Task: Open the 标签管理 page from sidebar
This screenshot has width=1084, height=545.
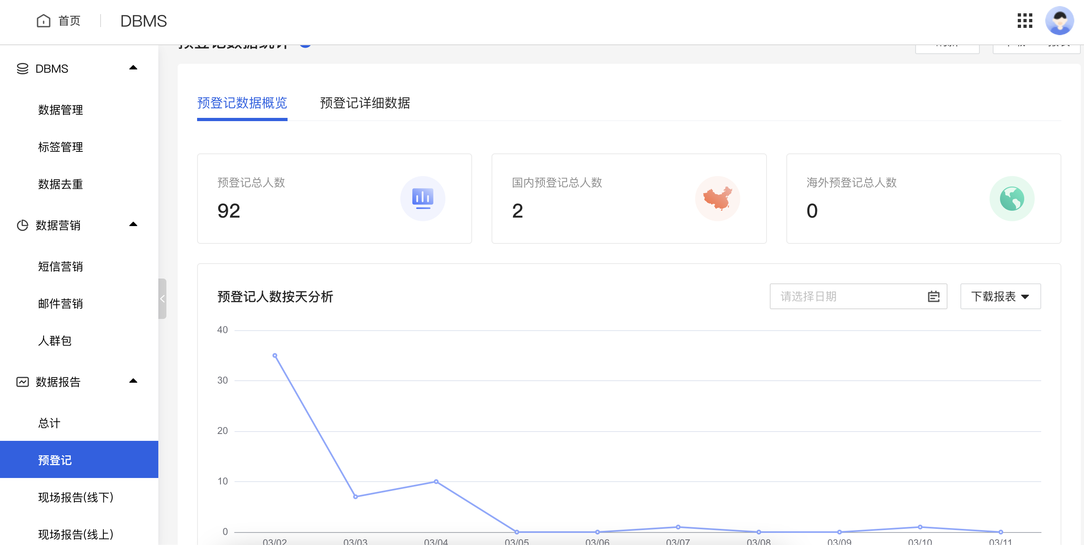Action: click(x=60, y=147)
